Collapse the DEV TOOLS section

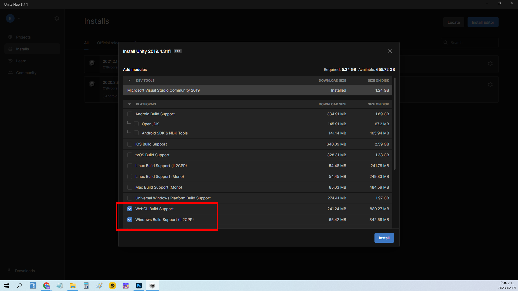(x=129, y=81)
